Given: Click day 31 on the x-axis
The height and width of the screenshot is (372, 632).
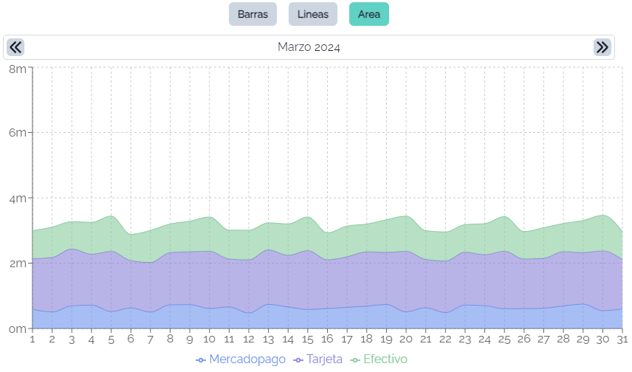Looking at the screenshot, I should [622, 340].
